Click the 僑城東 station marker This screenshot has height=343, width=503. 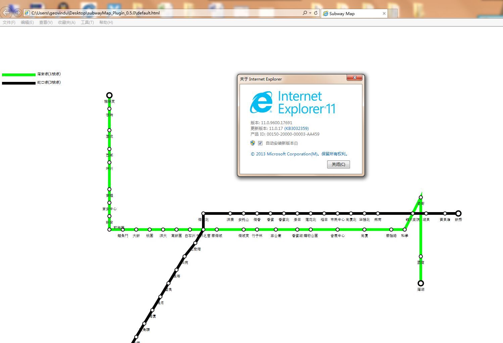(x=244, y=230)
